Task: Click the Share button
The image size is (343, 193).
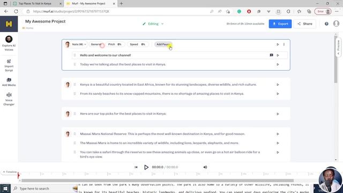Action: click(x=305, y=24)
